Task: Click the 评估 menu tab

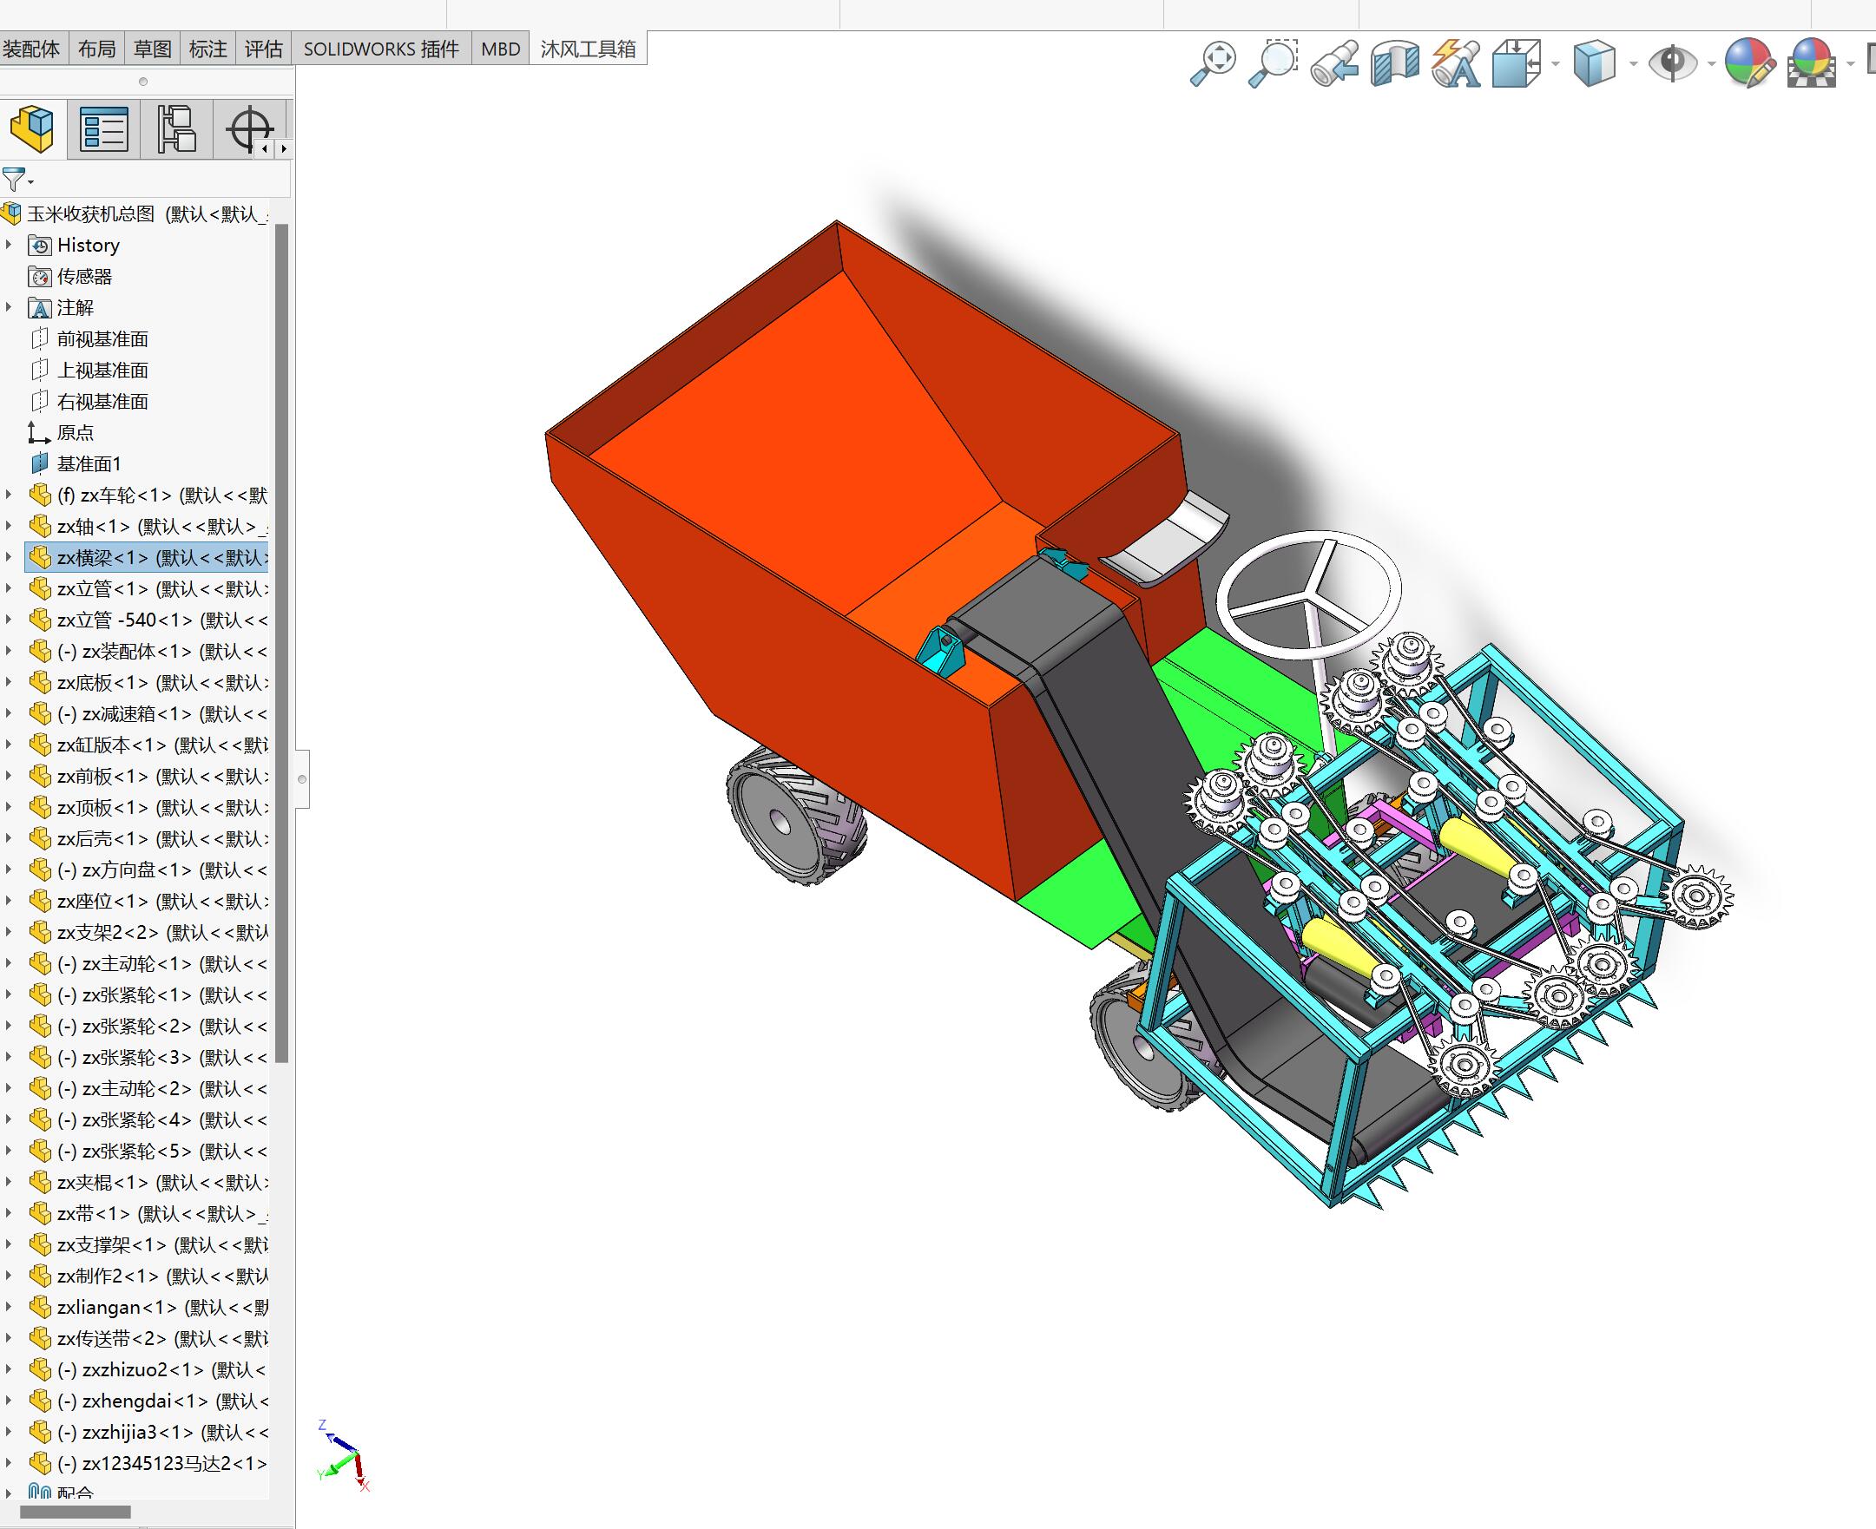Action: [x=263, y=49]
